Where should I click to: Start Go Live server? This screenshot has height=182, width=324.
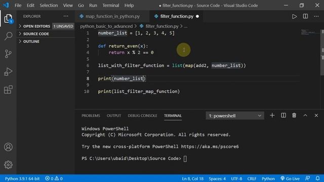point(290,178)
